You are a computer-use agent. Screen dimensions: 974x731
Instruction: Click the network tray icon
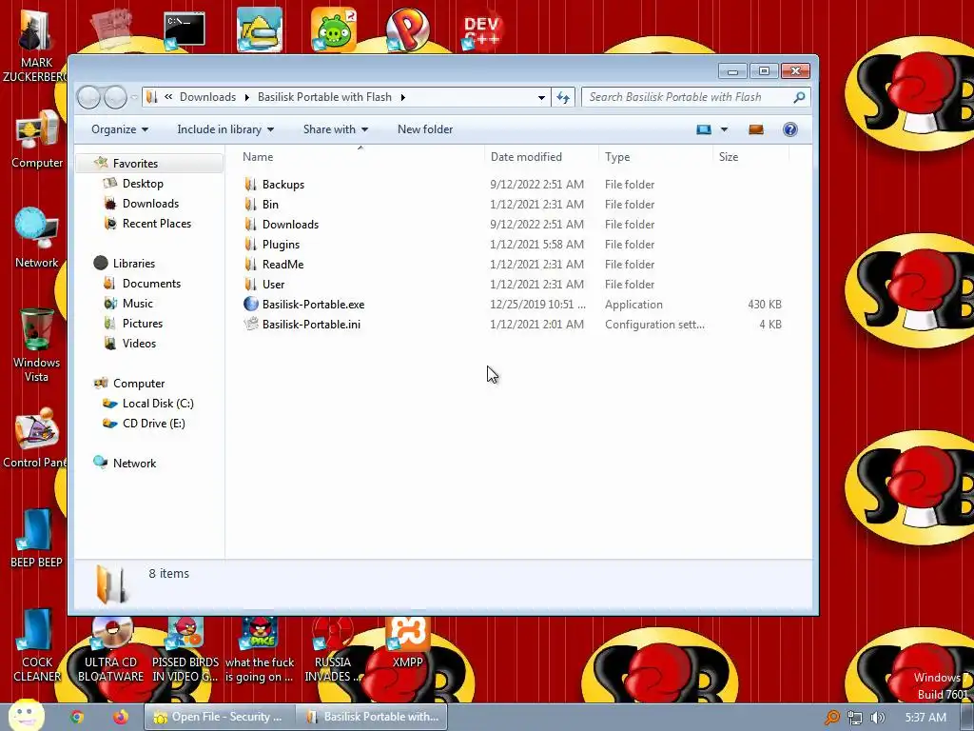pos(855,718)
